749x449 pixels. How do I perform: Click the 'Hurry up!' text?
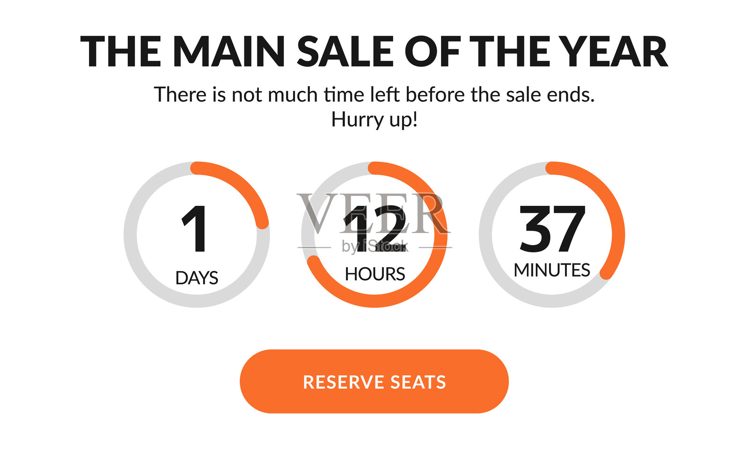pos(374,120)
